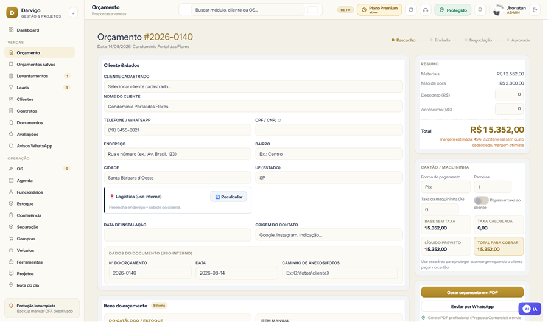Select the active Orçamento sidebar item
The height and width of the screenshot is (322, 548).
pos(40,53)
